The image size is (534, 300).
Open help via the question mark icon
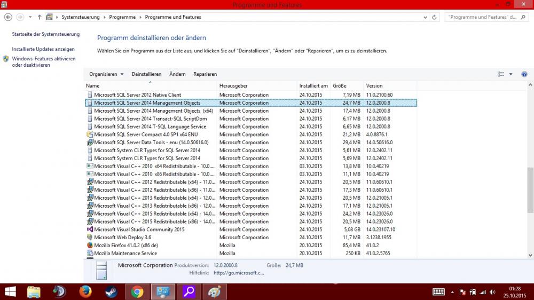tap(524, 74)
